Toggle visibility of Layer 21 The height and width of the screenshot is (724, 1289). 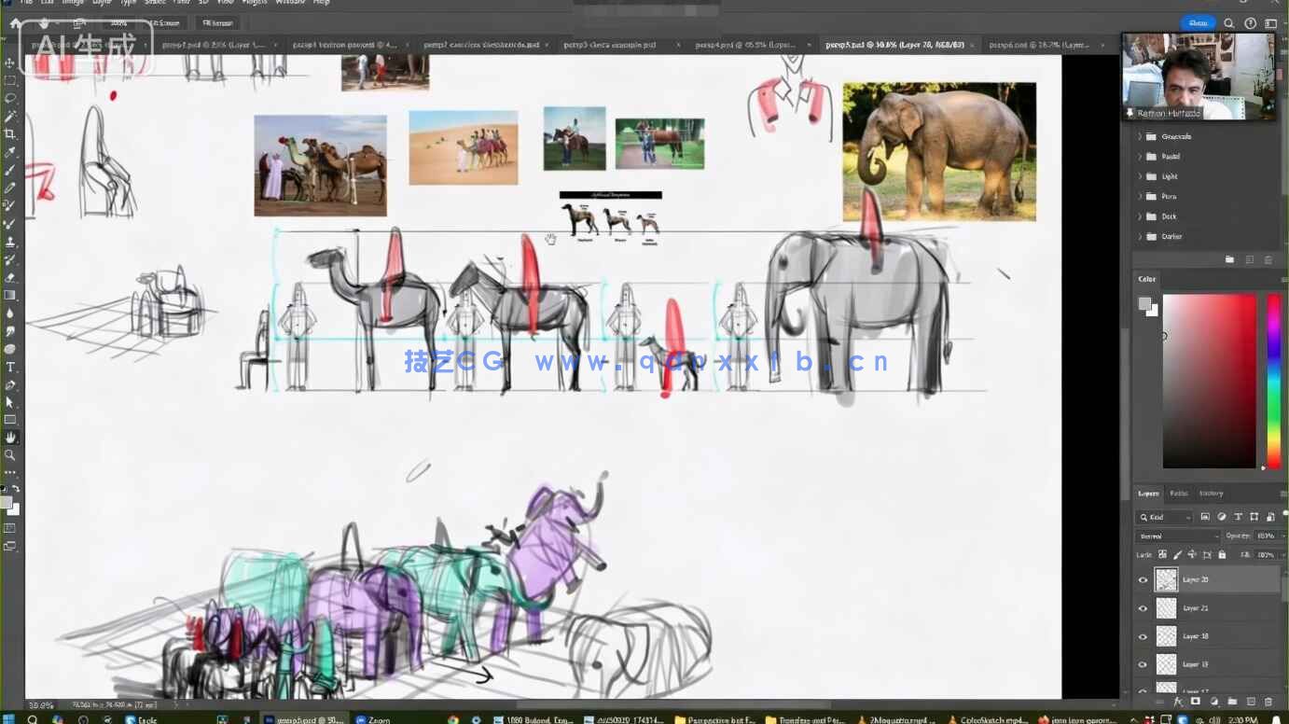1143,608
